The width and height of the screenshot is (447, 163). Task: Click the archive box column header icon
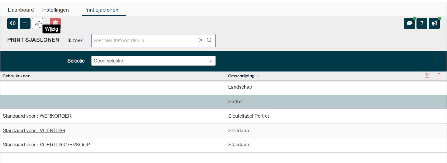pos(427,76)
